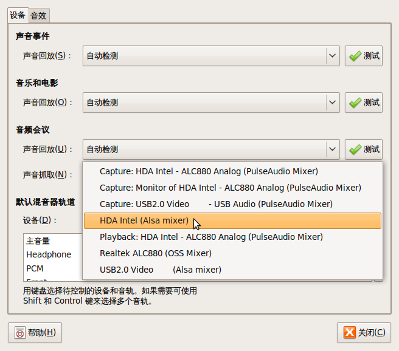Viewport: 399px width, 351px height.
Task: Pick Playback: HDA Intel - ALC880 Analog option
Action: coord(232,237)
